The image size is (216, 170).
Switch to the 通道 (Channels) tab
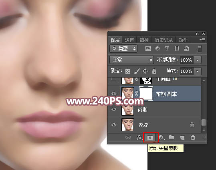coord(129,40)
